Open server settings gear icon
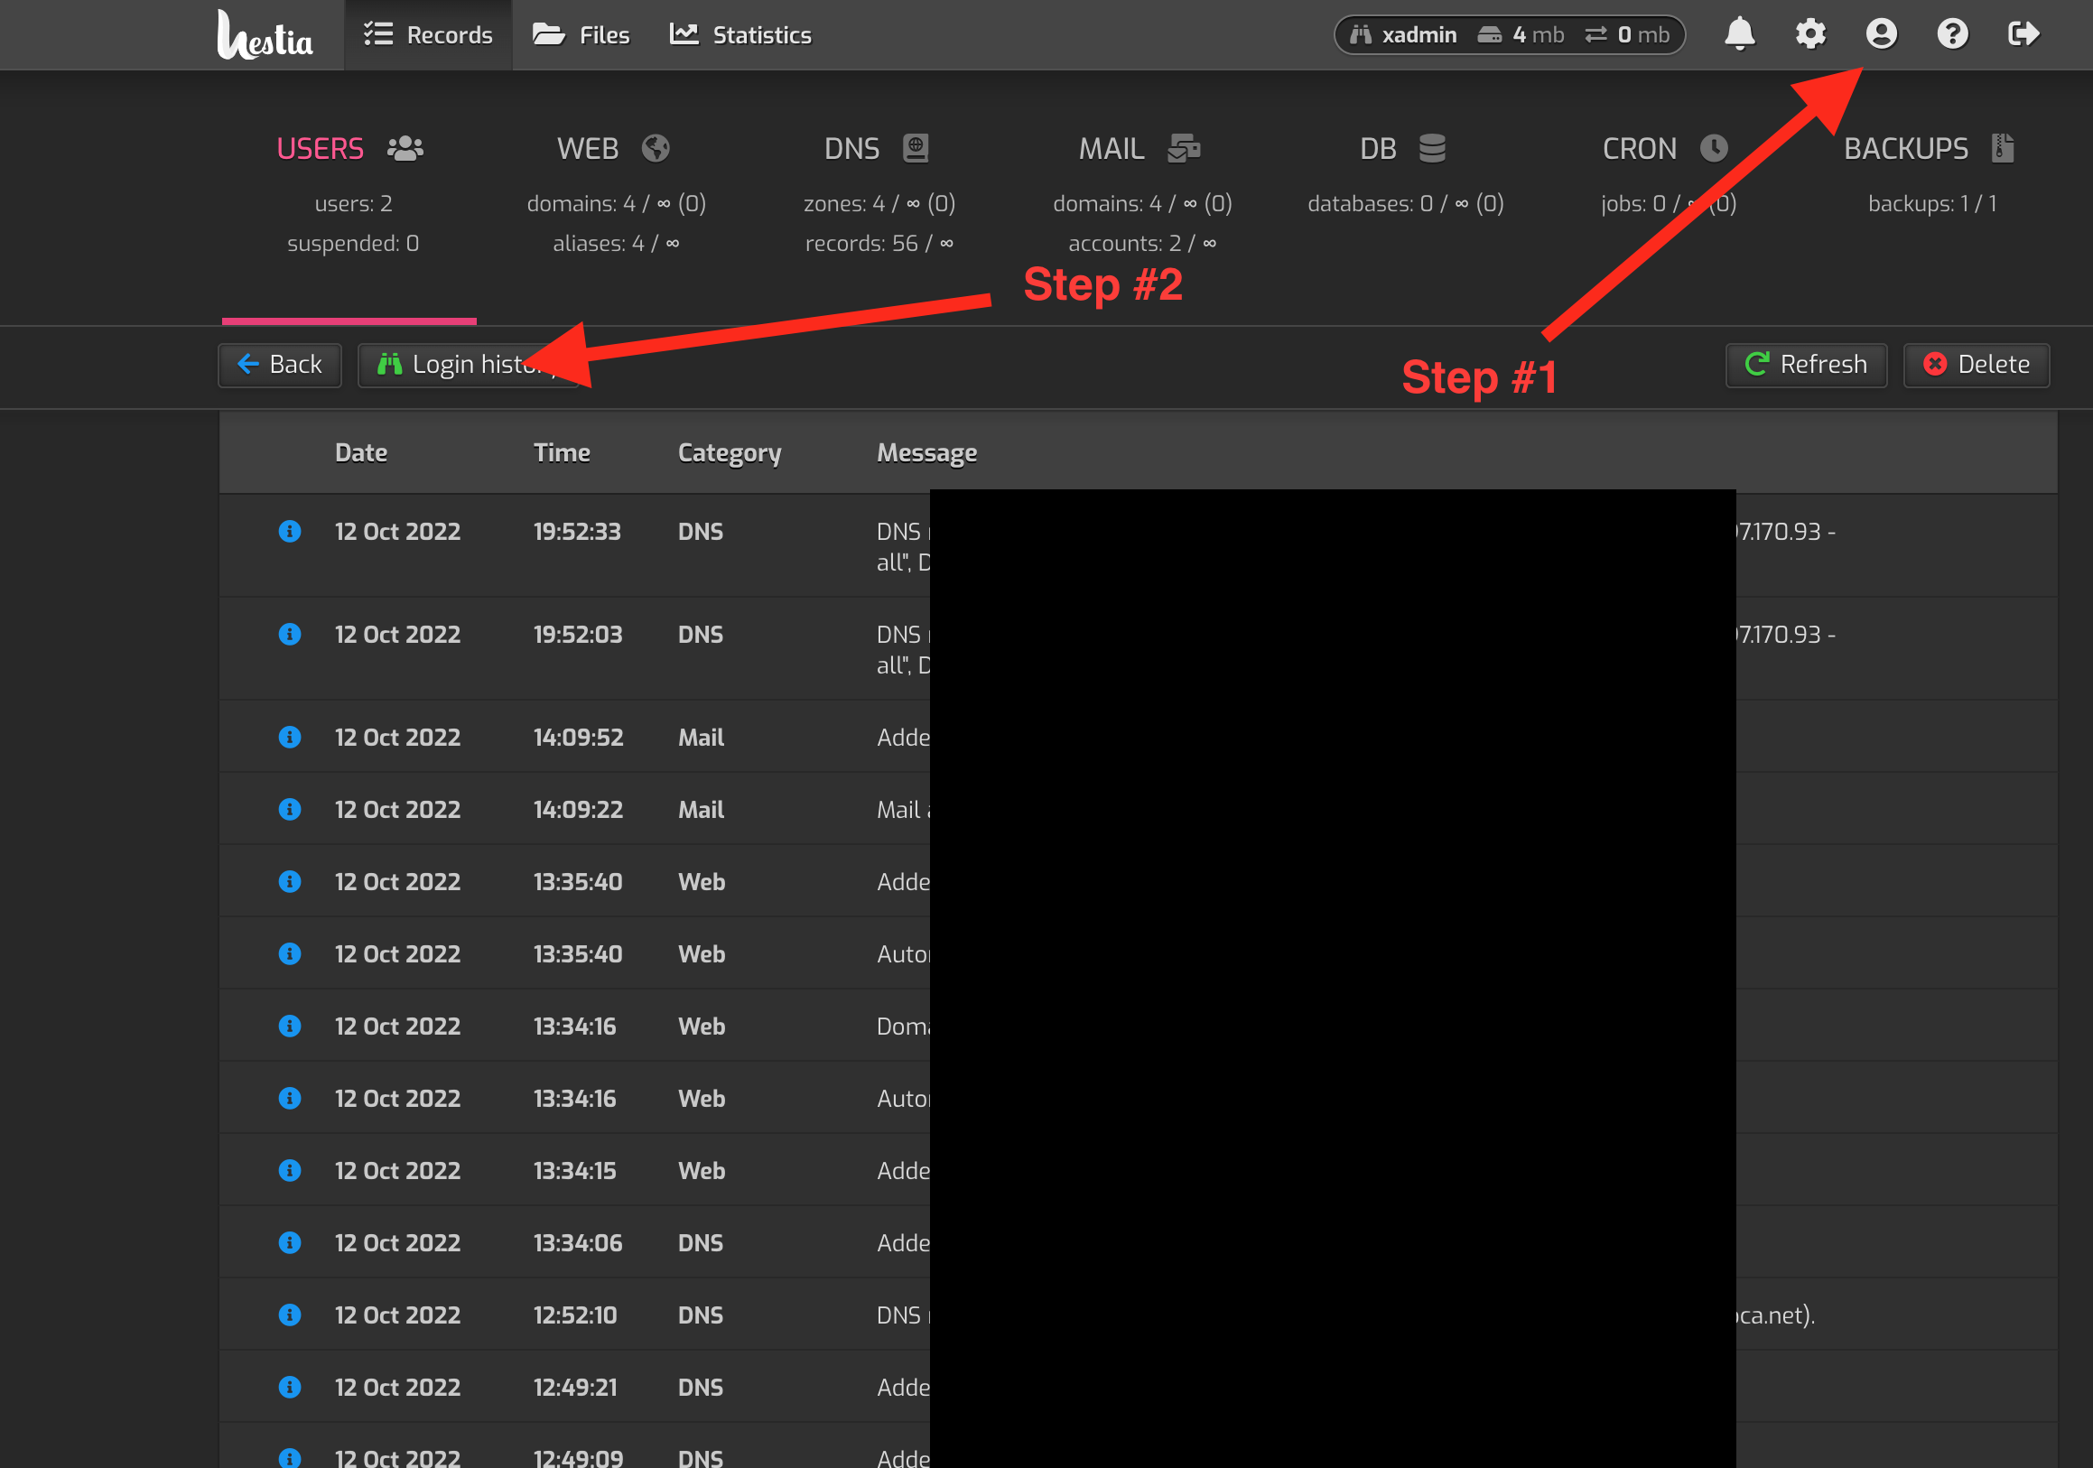 tap(1810, 34)
